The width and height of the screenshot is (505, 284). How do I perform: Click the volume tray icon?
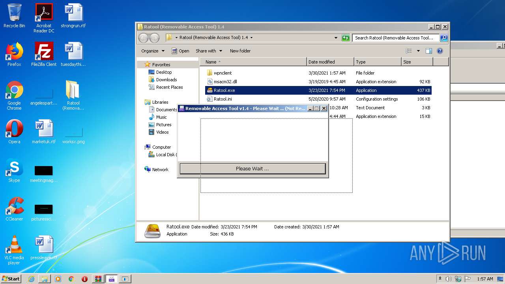(x=449, y=279)
